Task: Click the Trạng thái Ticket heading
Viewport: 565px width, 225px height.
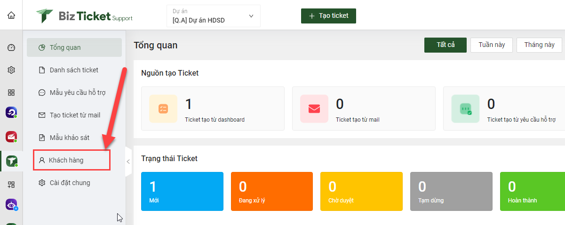Action: pyautogui.click(x=169, y=159)
